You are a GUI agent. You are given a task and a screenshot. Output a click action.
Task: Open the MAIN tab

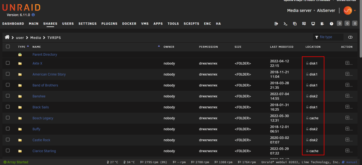[x=34, y=24]
